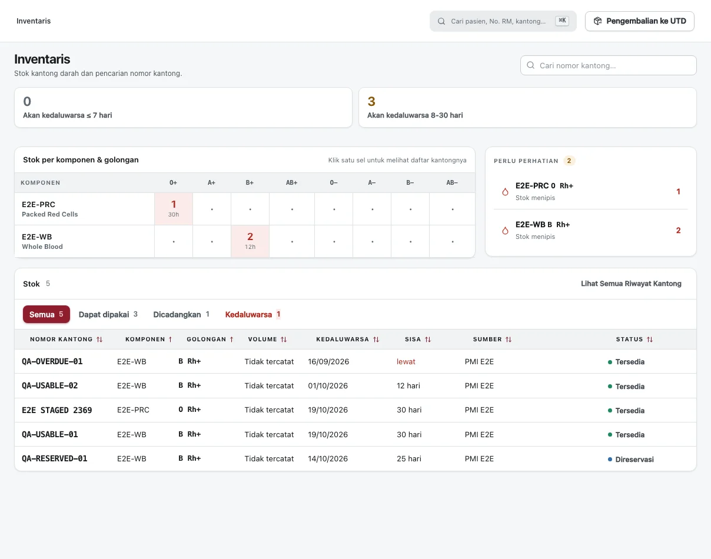This screenshot has width=711, height=559.
Task: Click bag number E2E STAGED 2369
Action: (x=57, y=410)
